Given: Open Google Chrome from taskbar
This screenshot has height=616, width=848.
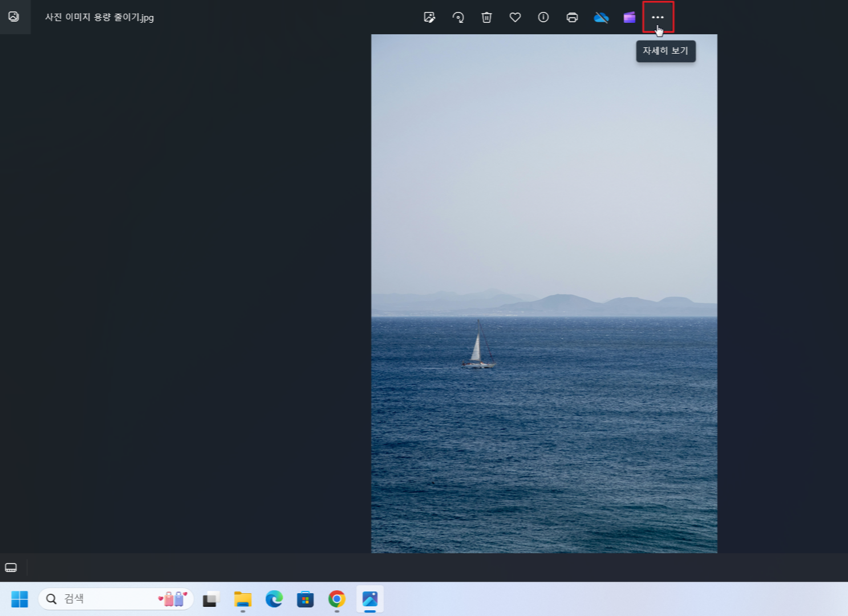Looking at the screenshot, I should tap(337, 599).
